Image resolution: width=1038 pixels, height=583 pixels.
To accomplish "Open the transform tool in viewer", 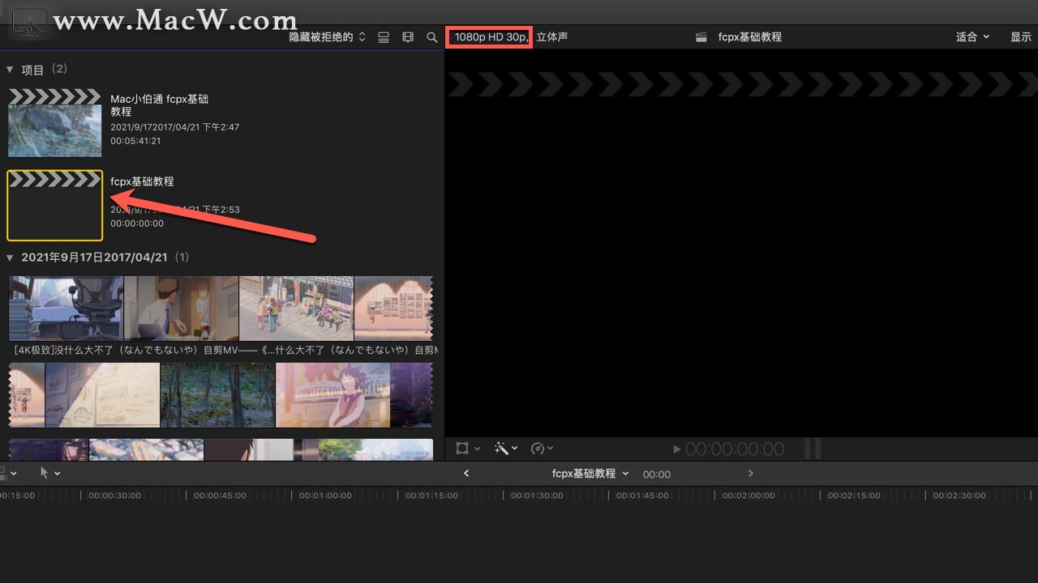I will tap(462, 448).
